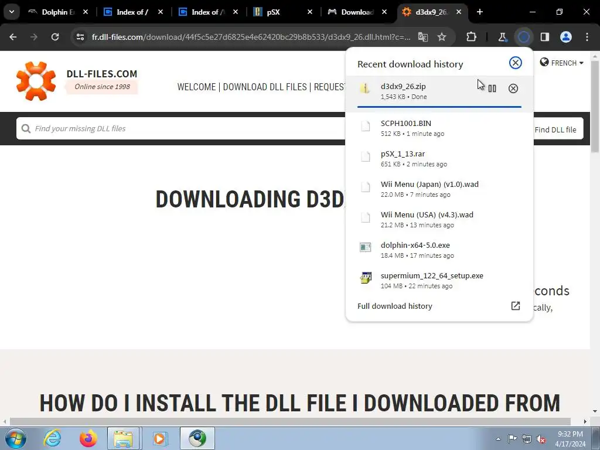The height and width of the screenshot is (450, 600).
Task: Click the horizontal page scrollbar
Action: [x=290, y=421]
